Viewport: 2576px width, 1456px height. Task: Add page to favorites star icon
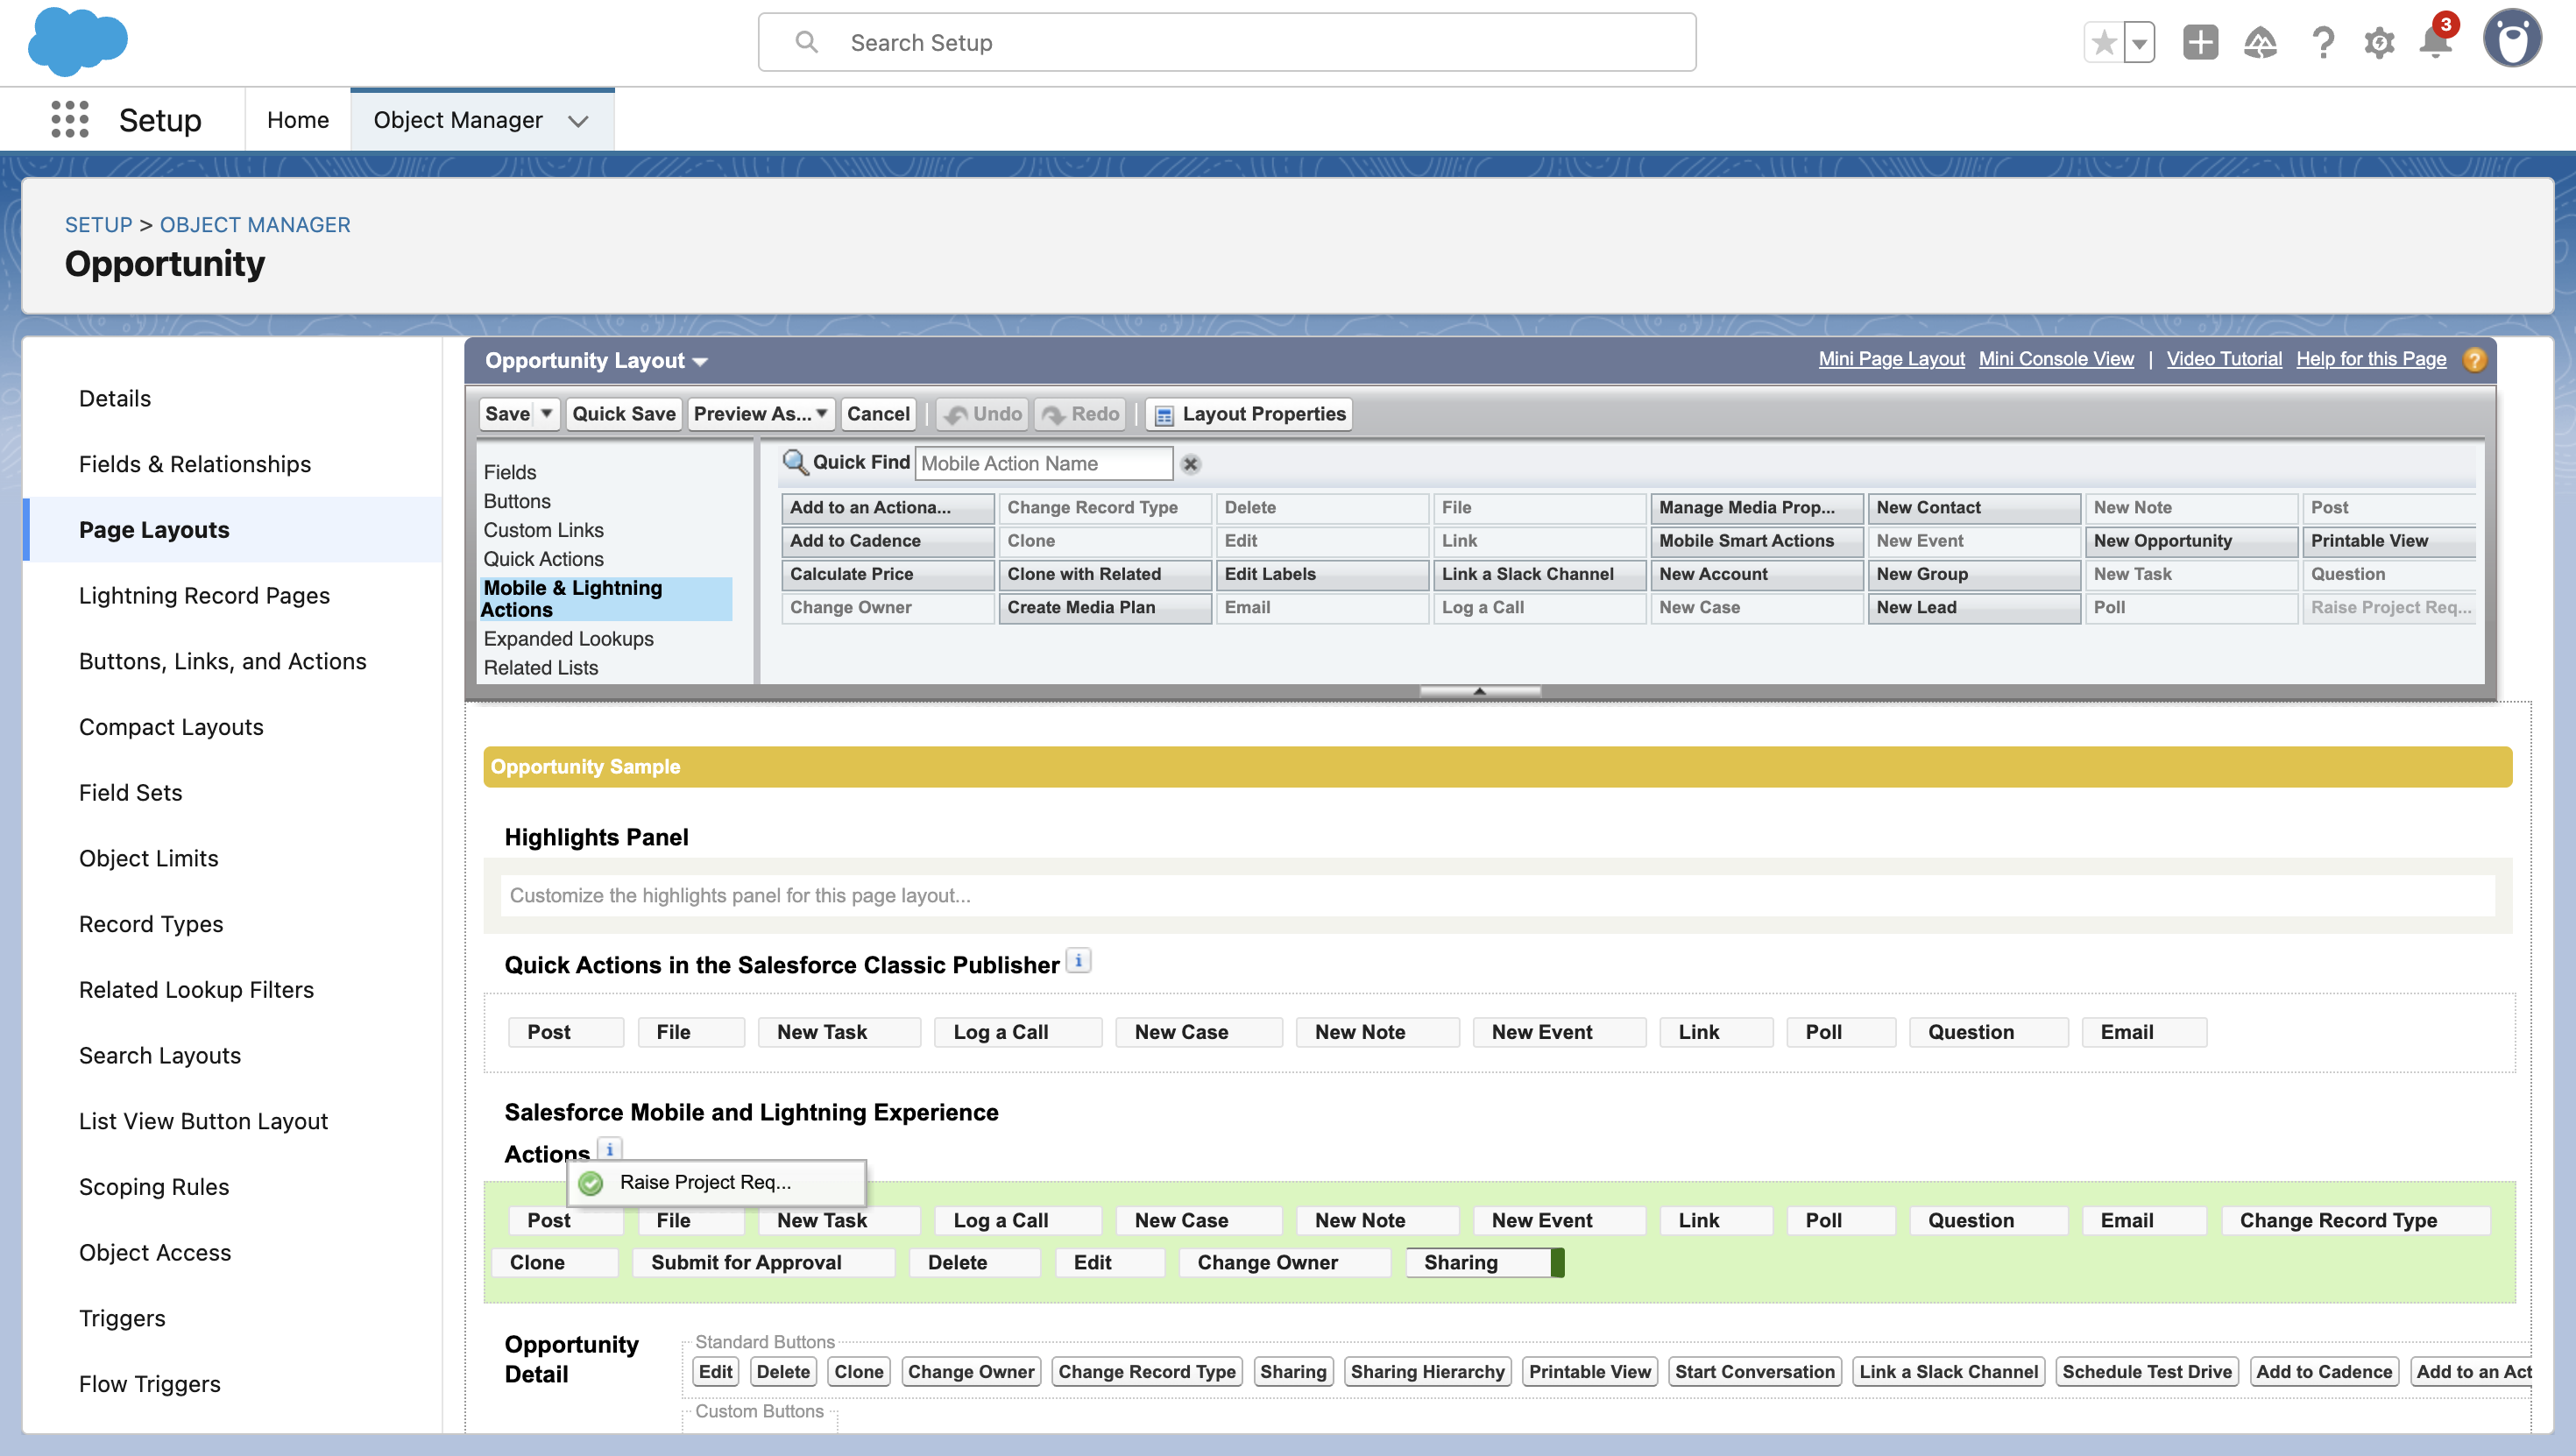tap(2104, 43)
